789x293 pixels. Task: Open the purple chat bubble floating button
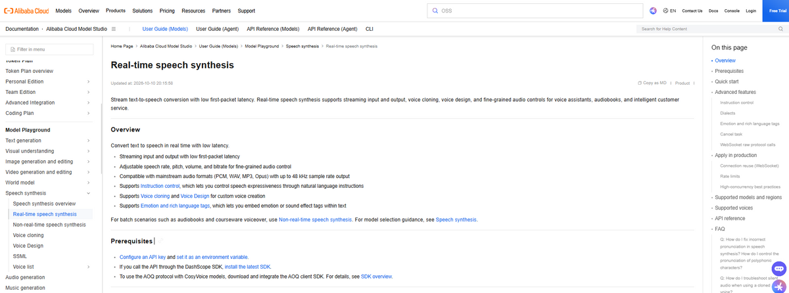pyautogui.click(x=778, y=268)
